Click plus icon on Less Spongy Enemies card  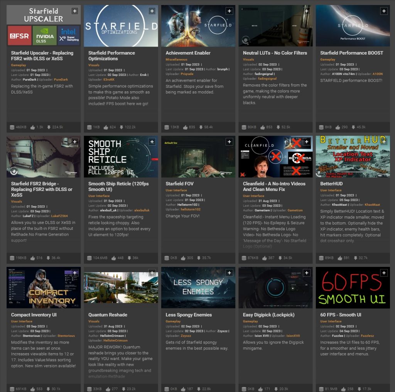[229, 273]
